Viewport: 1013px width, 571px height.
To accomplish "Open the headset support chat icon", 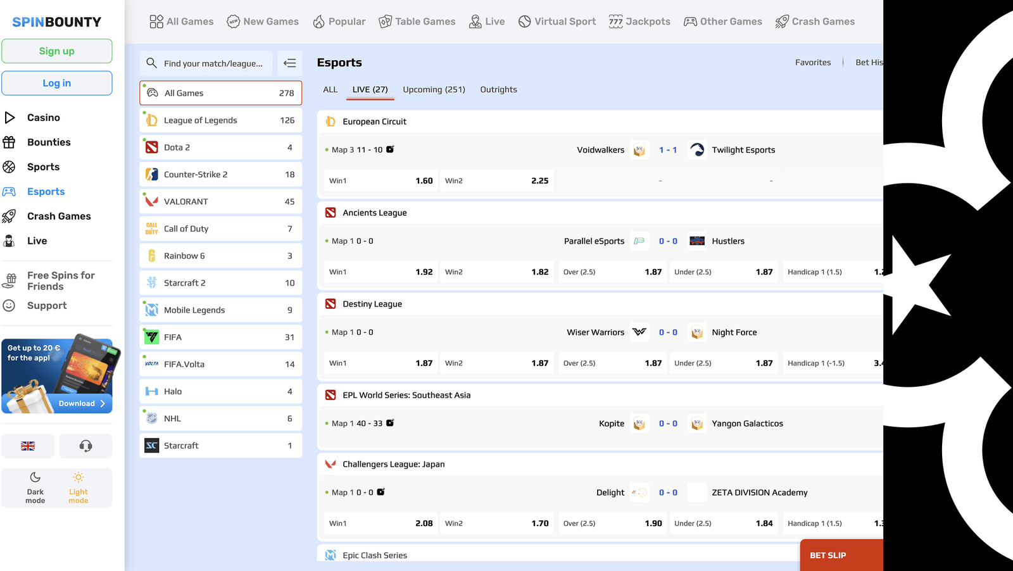I will click(x=85, y=446).
